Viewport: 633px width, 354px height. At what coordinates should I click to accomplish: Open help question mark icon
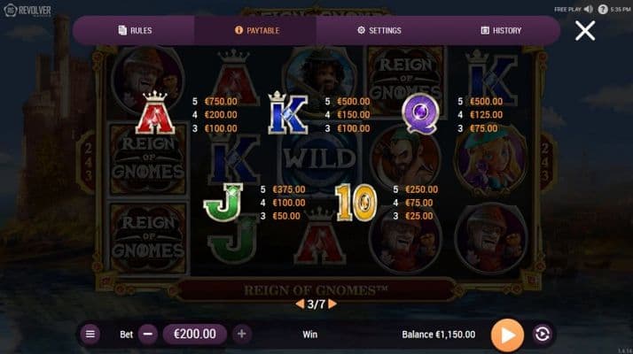point(602,9)
